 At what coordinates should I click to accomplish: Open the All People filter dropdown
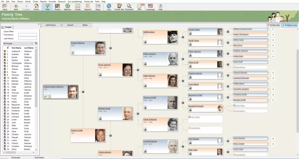click(x=32, y=43)
